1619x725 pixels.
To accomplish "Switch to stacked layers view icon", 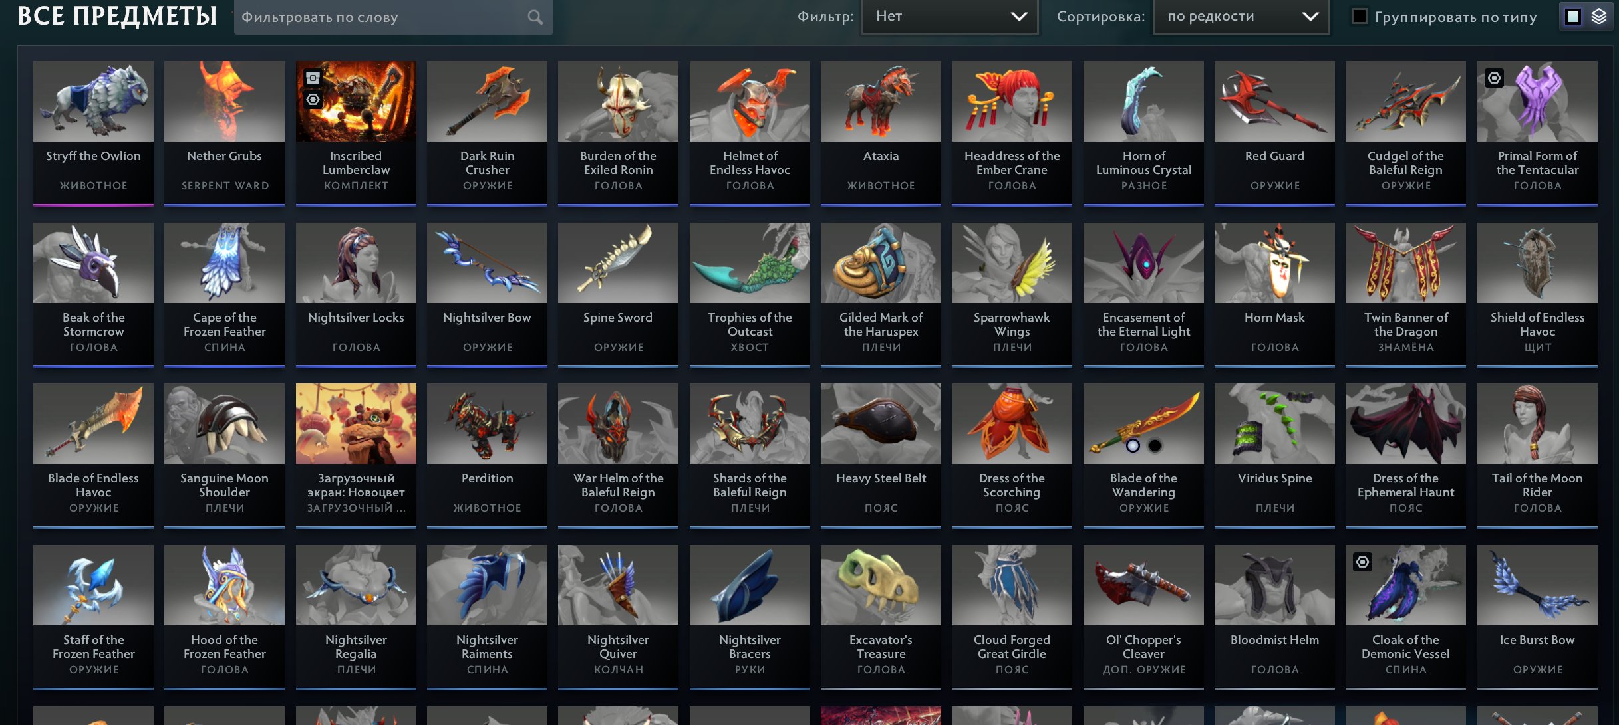I will 1599,17.
